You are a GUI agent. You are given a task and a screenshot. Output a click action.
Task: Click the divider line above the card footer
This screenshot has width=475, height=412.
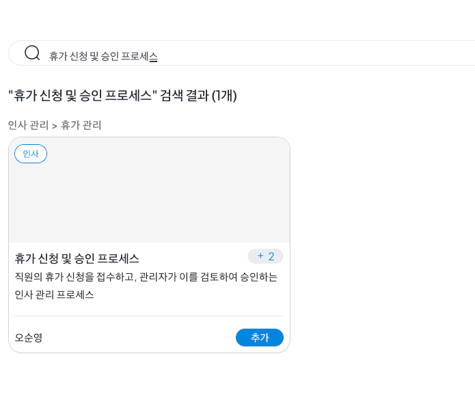149,316
